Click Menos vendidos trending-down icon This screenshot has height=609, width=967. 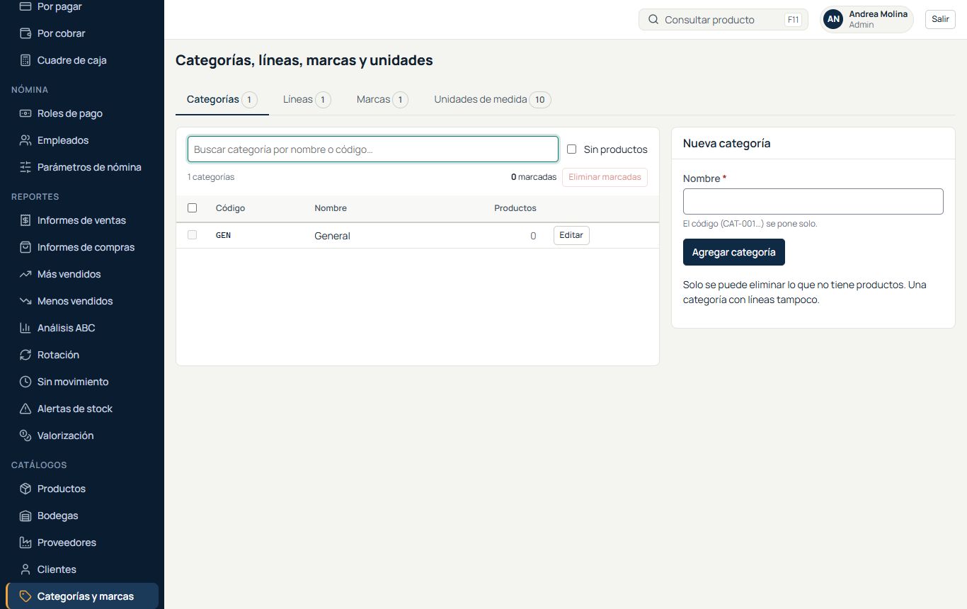coord(25,301)
